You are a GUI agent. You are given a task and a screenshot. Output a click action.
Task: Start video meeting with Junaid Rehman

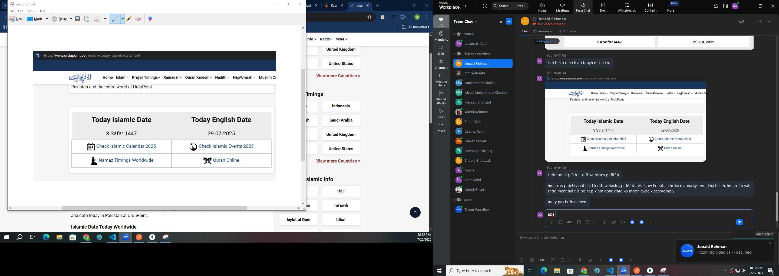tap(741, 21)
